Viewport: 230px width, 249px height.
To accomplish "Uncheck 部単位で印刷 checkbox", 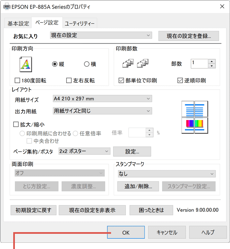I will click(121, 80).
